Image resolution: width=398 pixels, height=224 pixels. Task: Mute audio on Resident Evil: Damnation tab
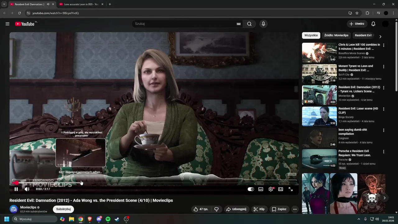coord(48,4)
